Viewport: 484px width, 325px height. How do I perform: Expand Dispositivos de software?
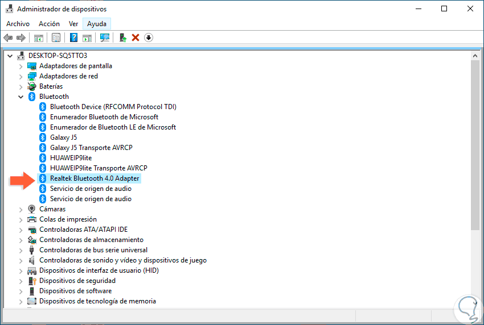[20, 291]
